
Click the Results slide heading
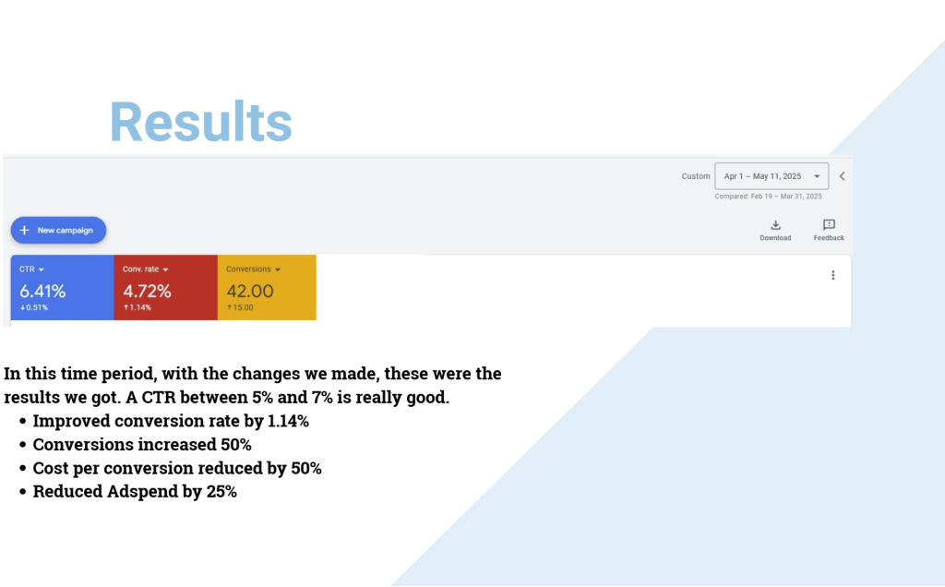[200, 122]
